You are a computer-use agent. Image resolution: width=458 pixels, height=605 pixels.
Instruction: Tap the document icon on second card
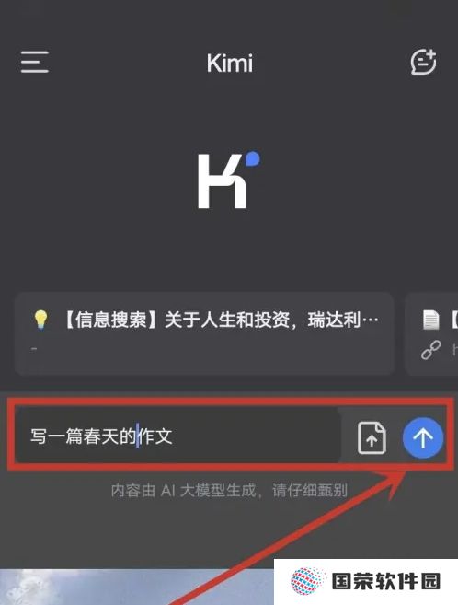[430, 320]
